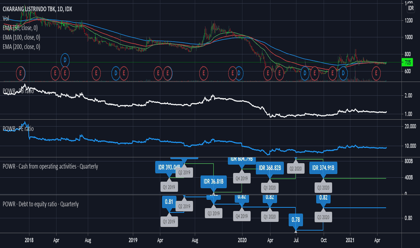Click the Q4 2019 tag in the cash flow pane
Screen dimensions: 420x248
[242, 178]
